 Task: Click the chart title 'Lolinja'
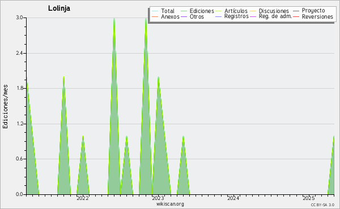59,8
